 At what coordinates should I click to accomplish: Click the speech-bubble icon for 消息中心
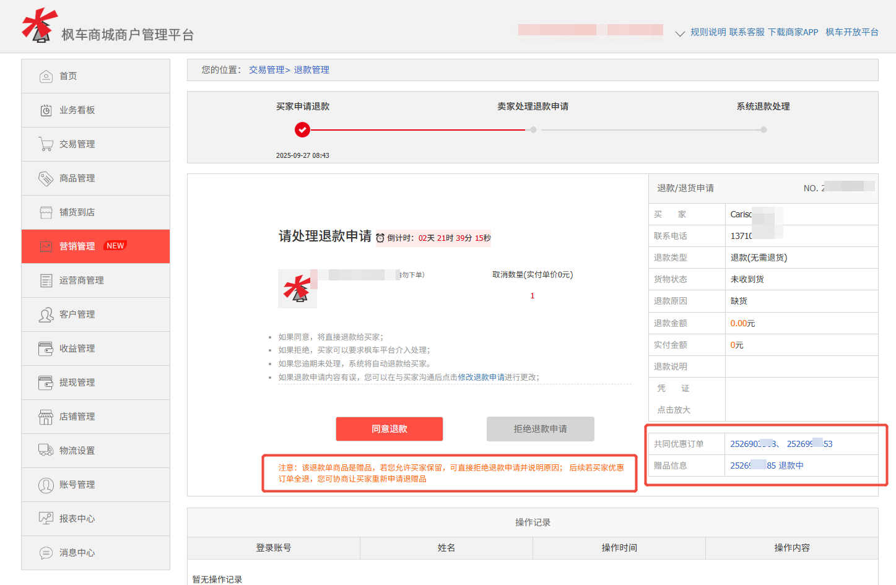[46, 552]
